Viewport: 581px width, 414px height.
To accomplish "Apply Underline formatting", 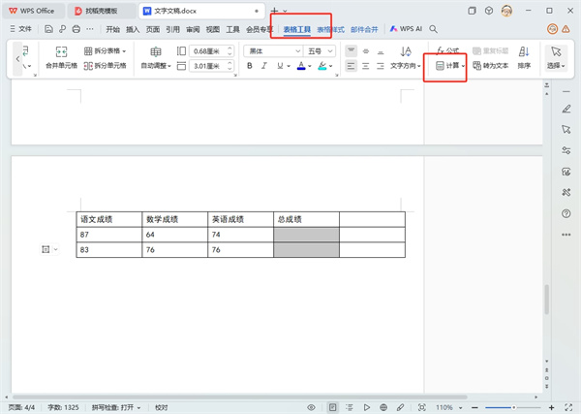I will [x=280, y=66].
